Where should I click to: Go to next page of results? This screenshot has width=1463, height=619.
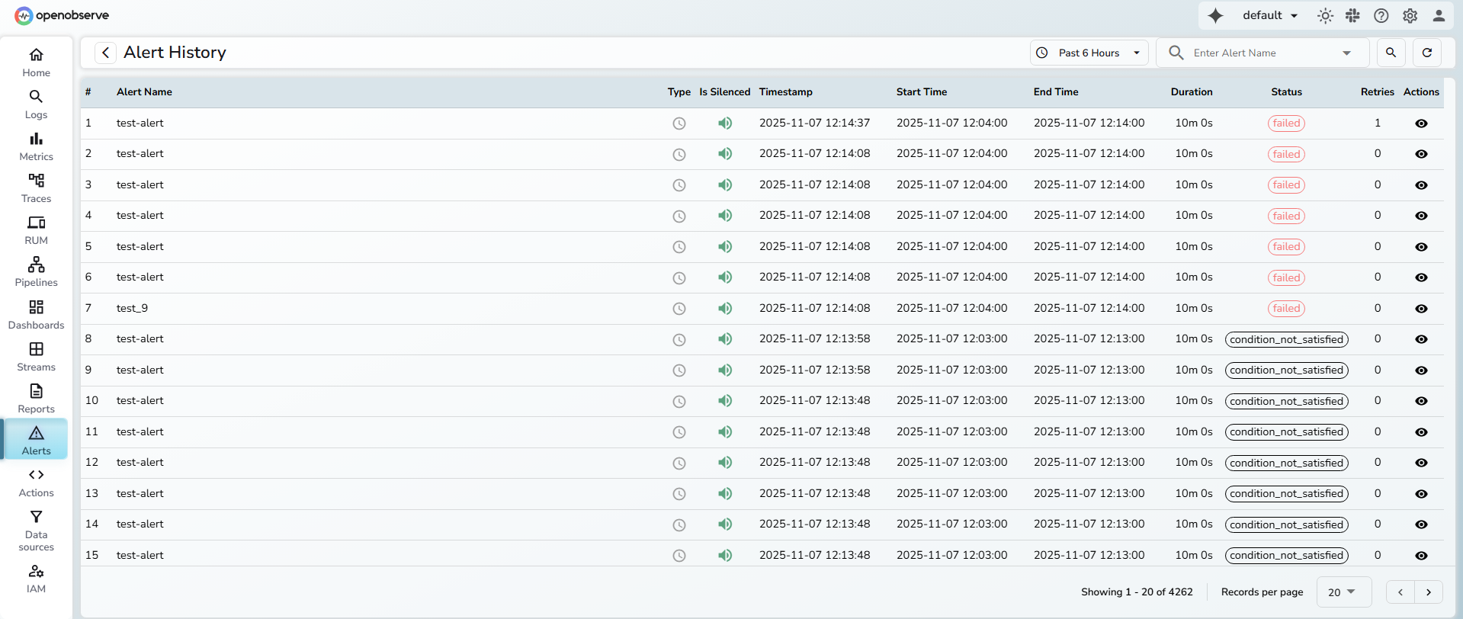tap(1428, 592)
